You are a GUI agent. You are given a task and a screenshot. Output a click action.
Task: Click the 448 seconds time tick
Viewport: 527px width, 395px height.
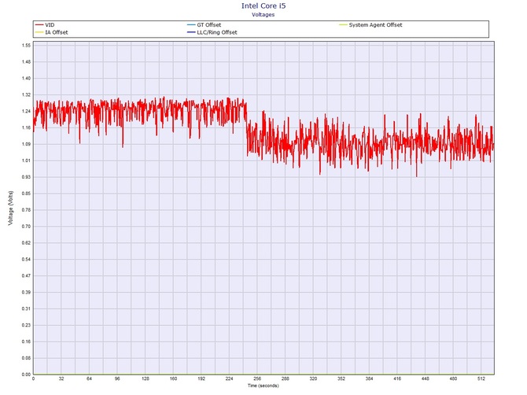[426, 378]
